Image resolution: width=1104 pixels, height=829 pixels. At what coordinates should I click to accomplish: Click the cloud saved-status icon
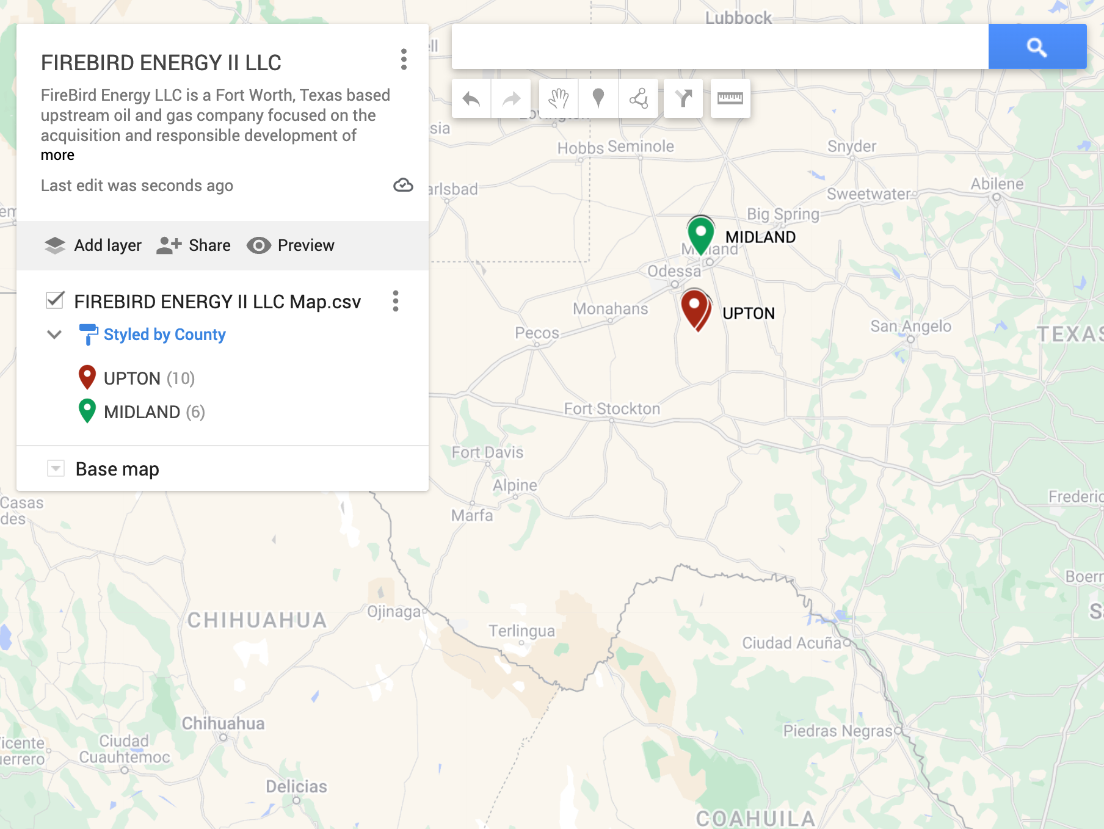pos(403,185)
